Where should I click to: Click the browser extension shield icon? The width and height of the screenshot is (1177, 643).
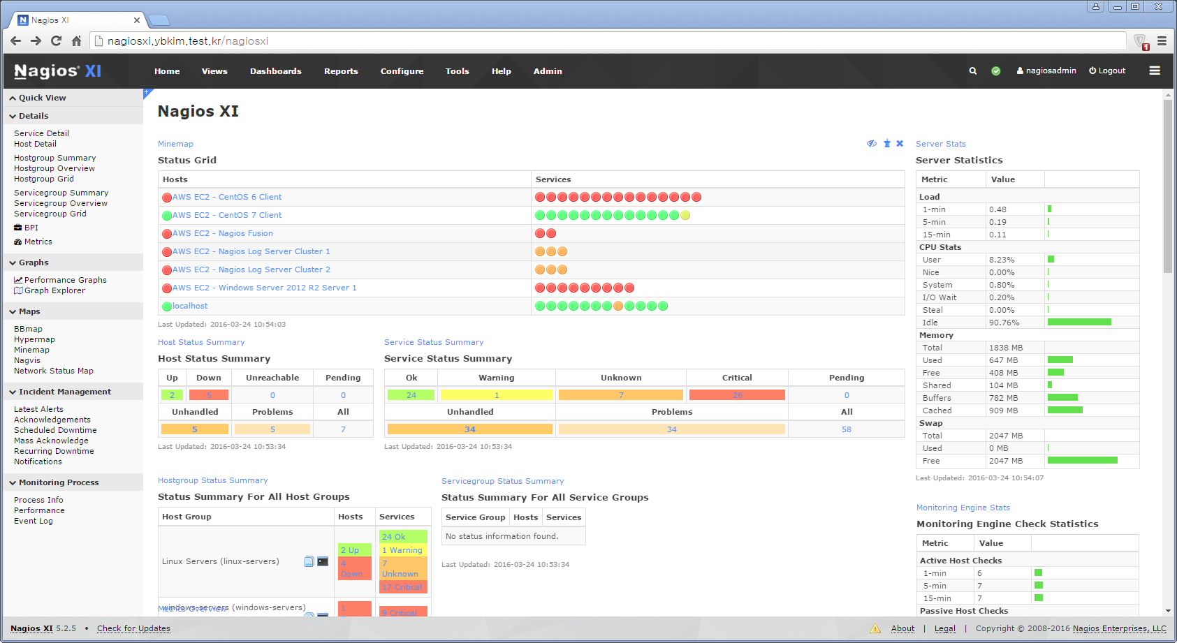tap(1140, 41)
